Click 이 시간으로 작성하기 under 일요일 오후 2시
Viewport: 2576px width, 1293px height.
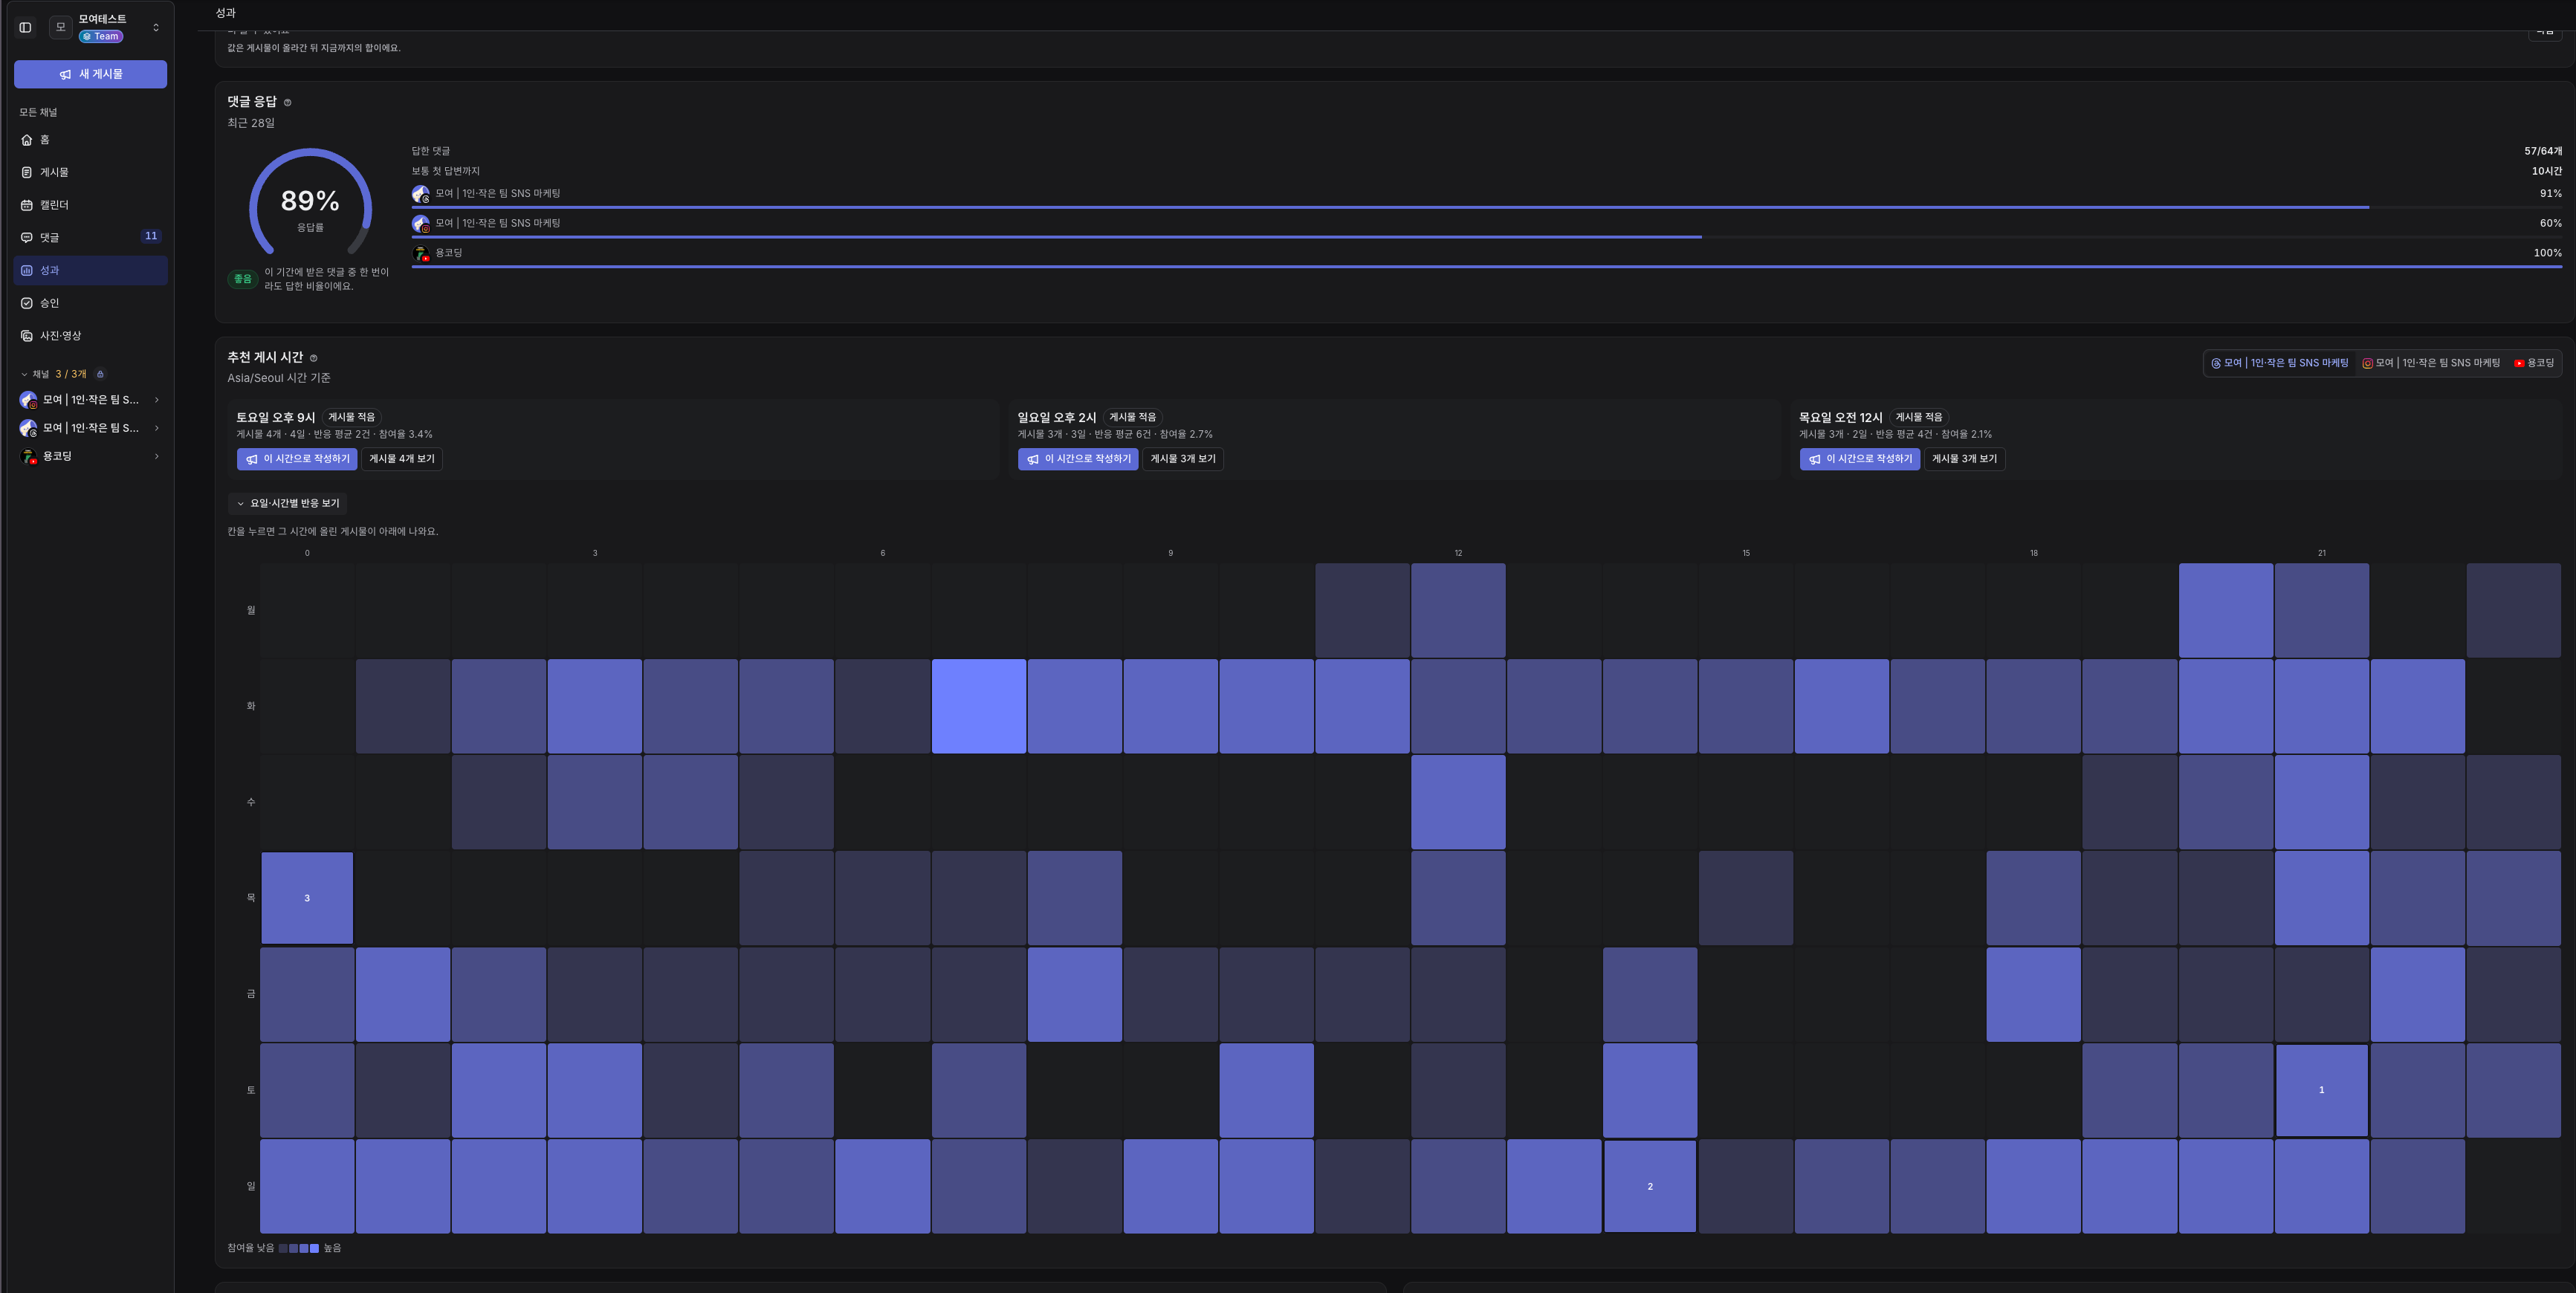pyautogui.click(x=1078, y=459)
